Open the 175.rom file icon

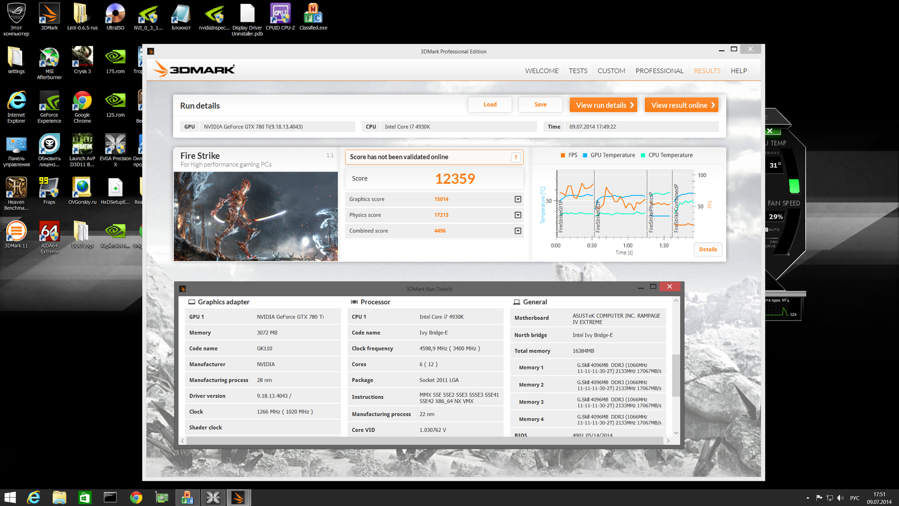pyautogui.click(x=115, y=60)
